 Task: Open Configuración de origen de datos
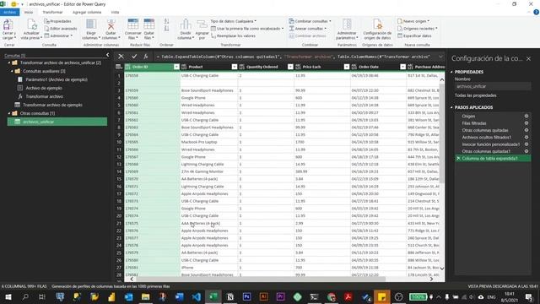tap(377, 29)
